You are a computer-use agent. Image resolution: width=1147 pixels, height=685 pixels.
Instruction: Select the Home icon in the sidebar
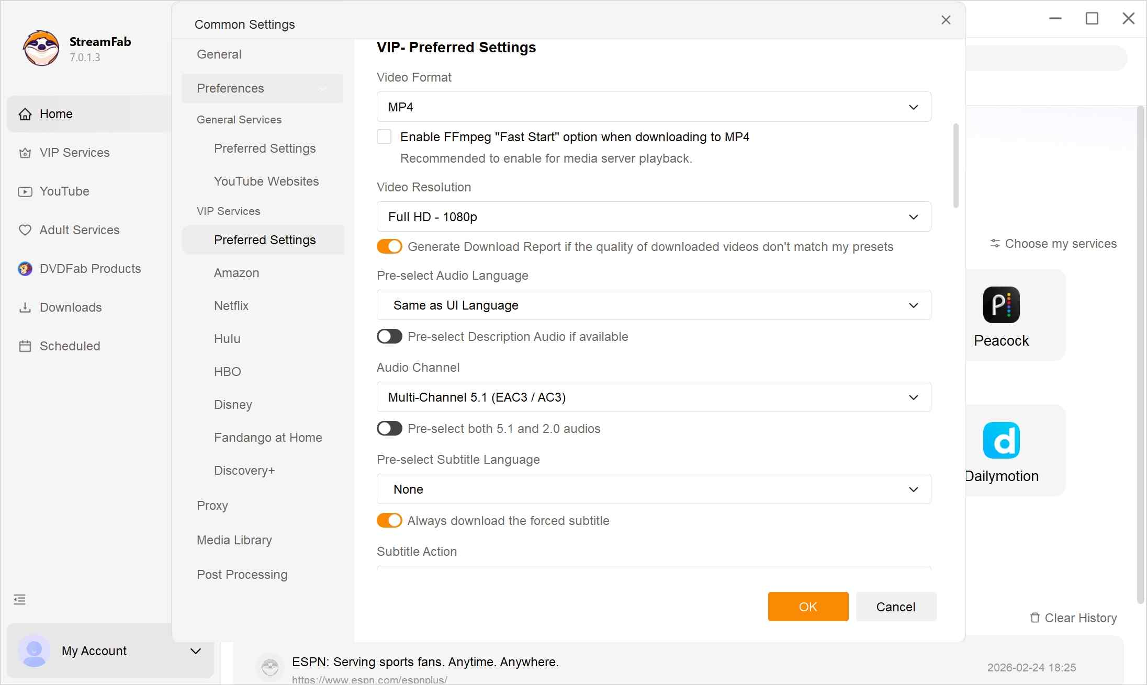click(25, 113)
